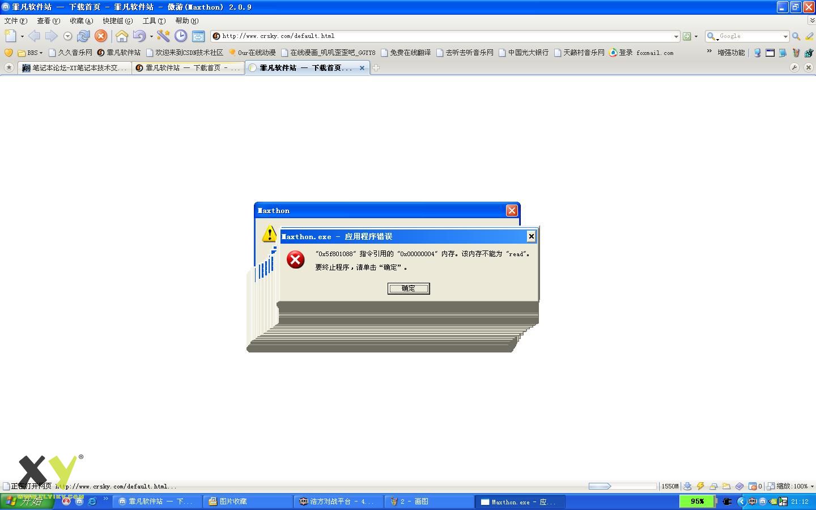Image resolution: width=816 pixels, height=510 pixels.
Task: Open the 收藏 menu
Action: point(81,21)
